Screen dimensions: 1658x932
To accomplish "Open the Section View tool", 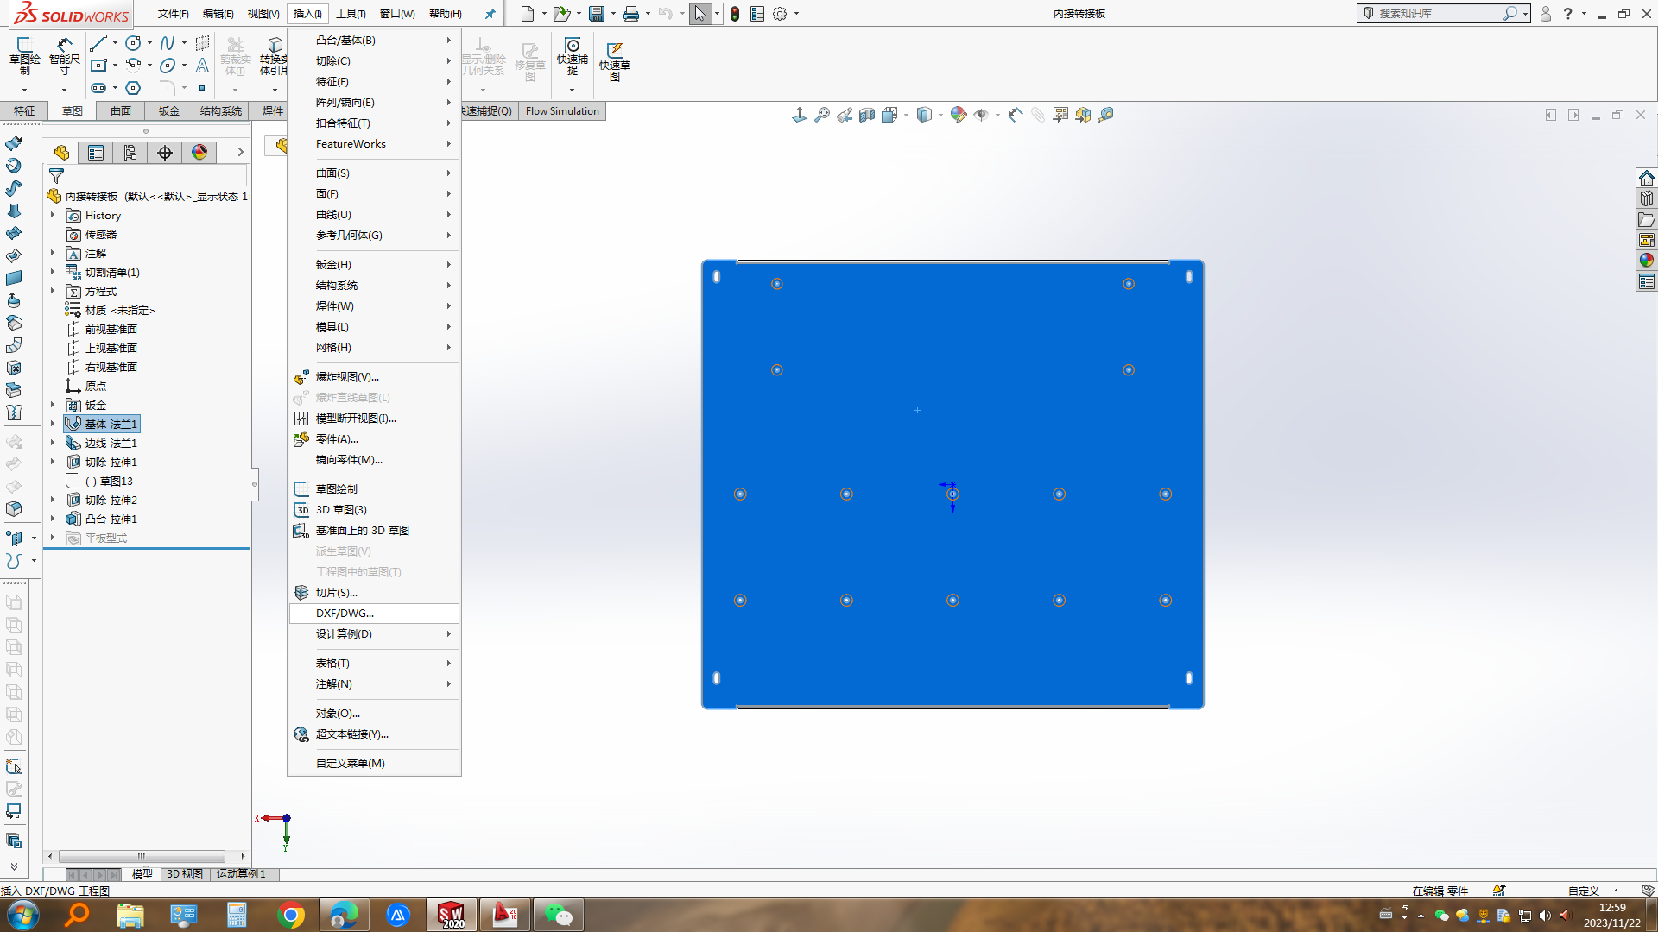I will point(867,115).
